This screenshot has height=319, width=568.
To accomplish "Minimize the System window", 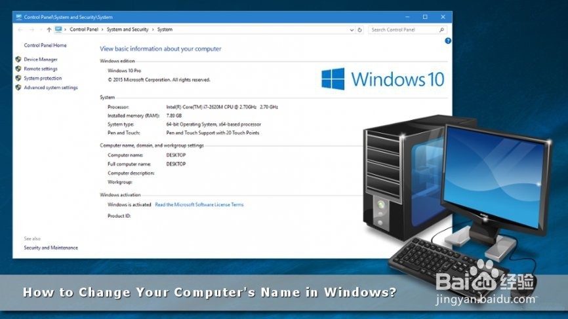I will (x=407, y=17).
